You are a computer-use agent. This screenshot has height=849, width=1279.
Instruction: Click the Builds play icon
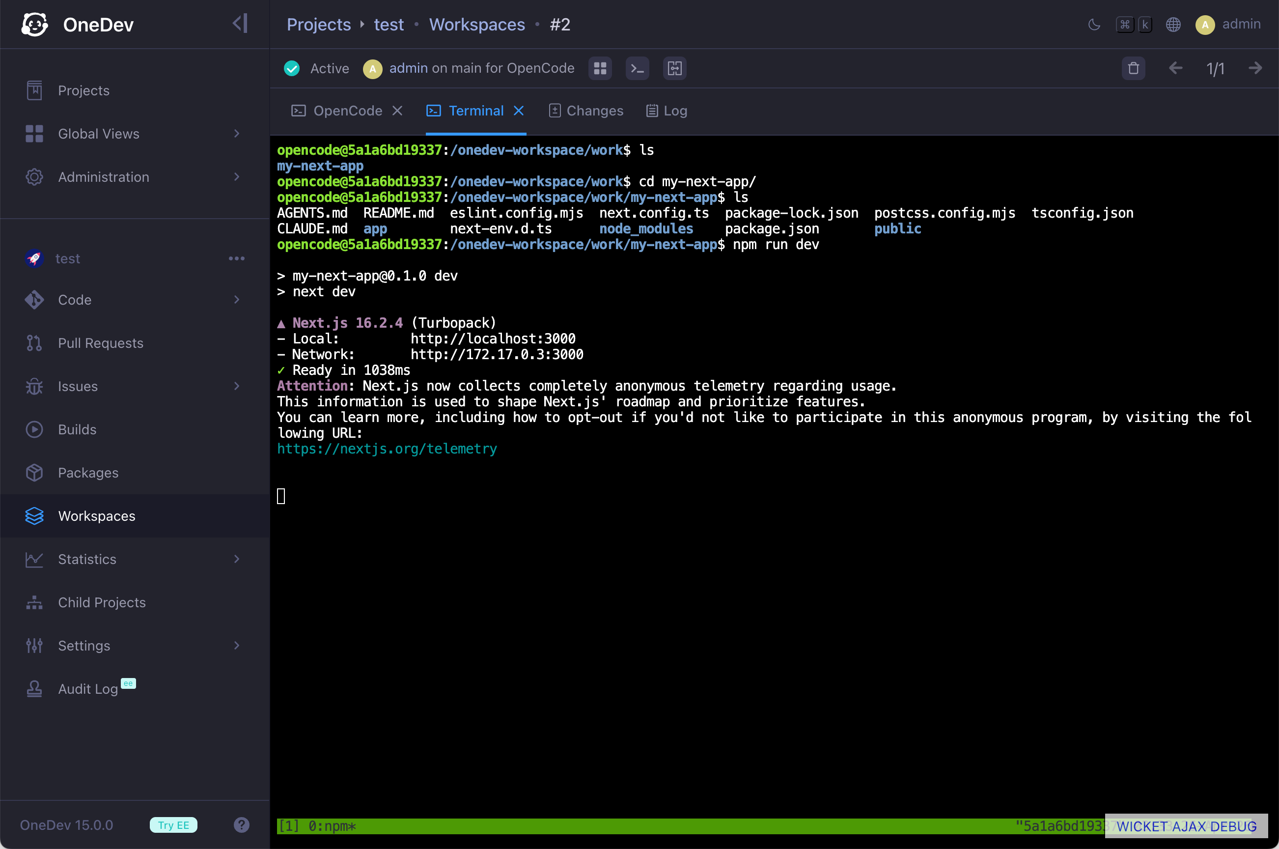[34, 430]
